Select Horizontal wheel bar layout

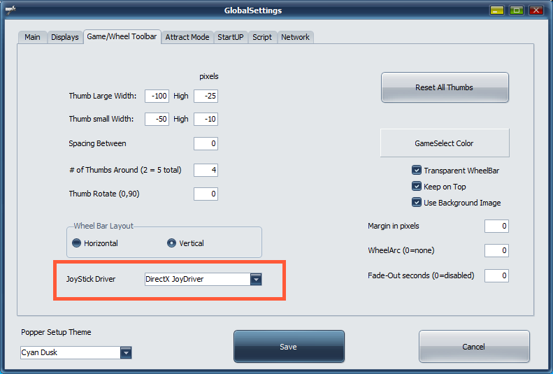77,243
